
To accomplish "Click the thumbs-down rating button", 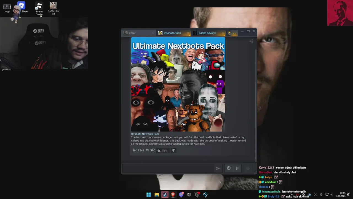I will pyautogui.click(x=173, y=150).
